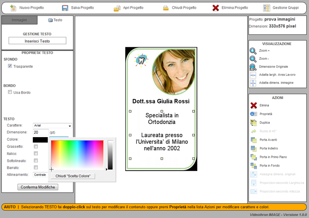Enable the Usa Bordo checkbox

click(10, 92)
